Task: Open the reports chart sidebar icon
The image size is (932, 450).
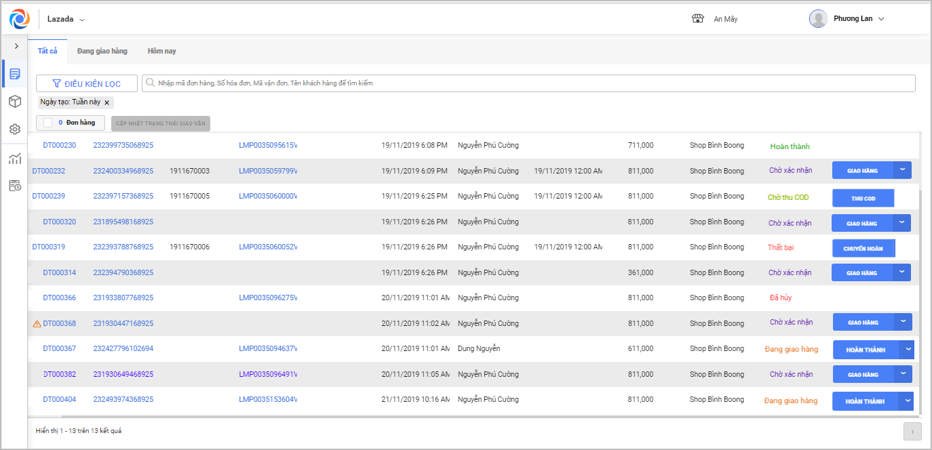Action: 15,159
